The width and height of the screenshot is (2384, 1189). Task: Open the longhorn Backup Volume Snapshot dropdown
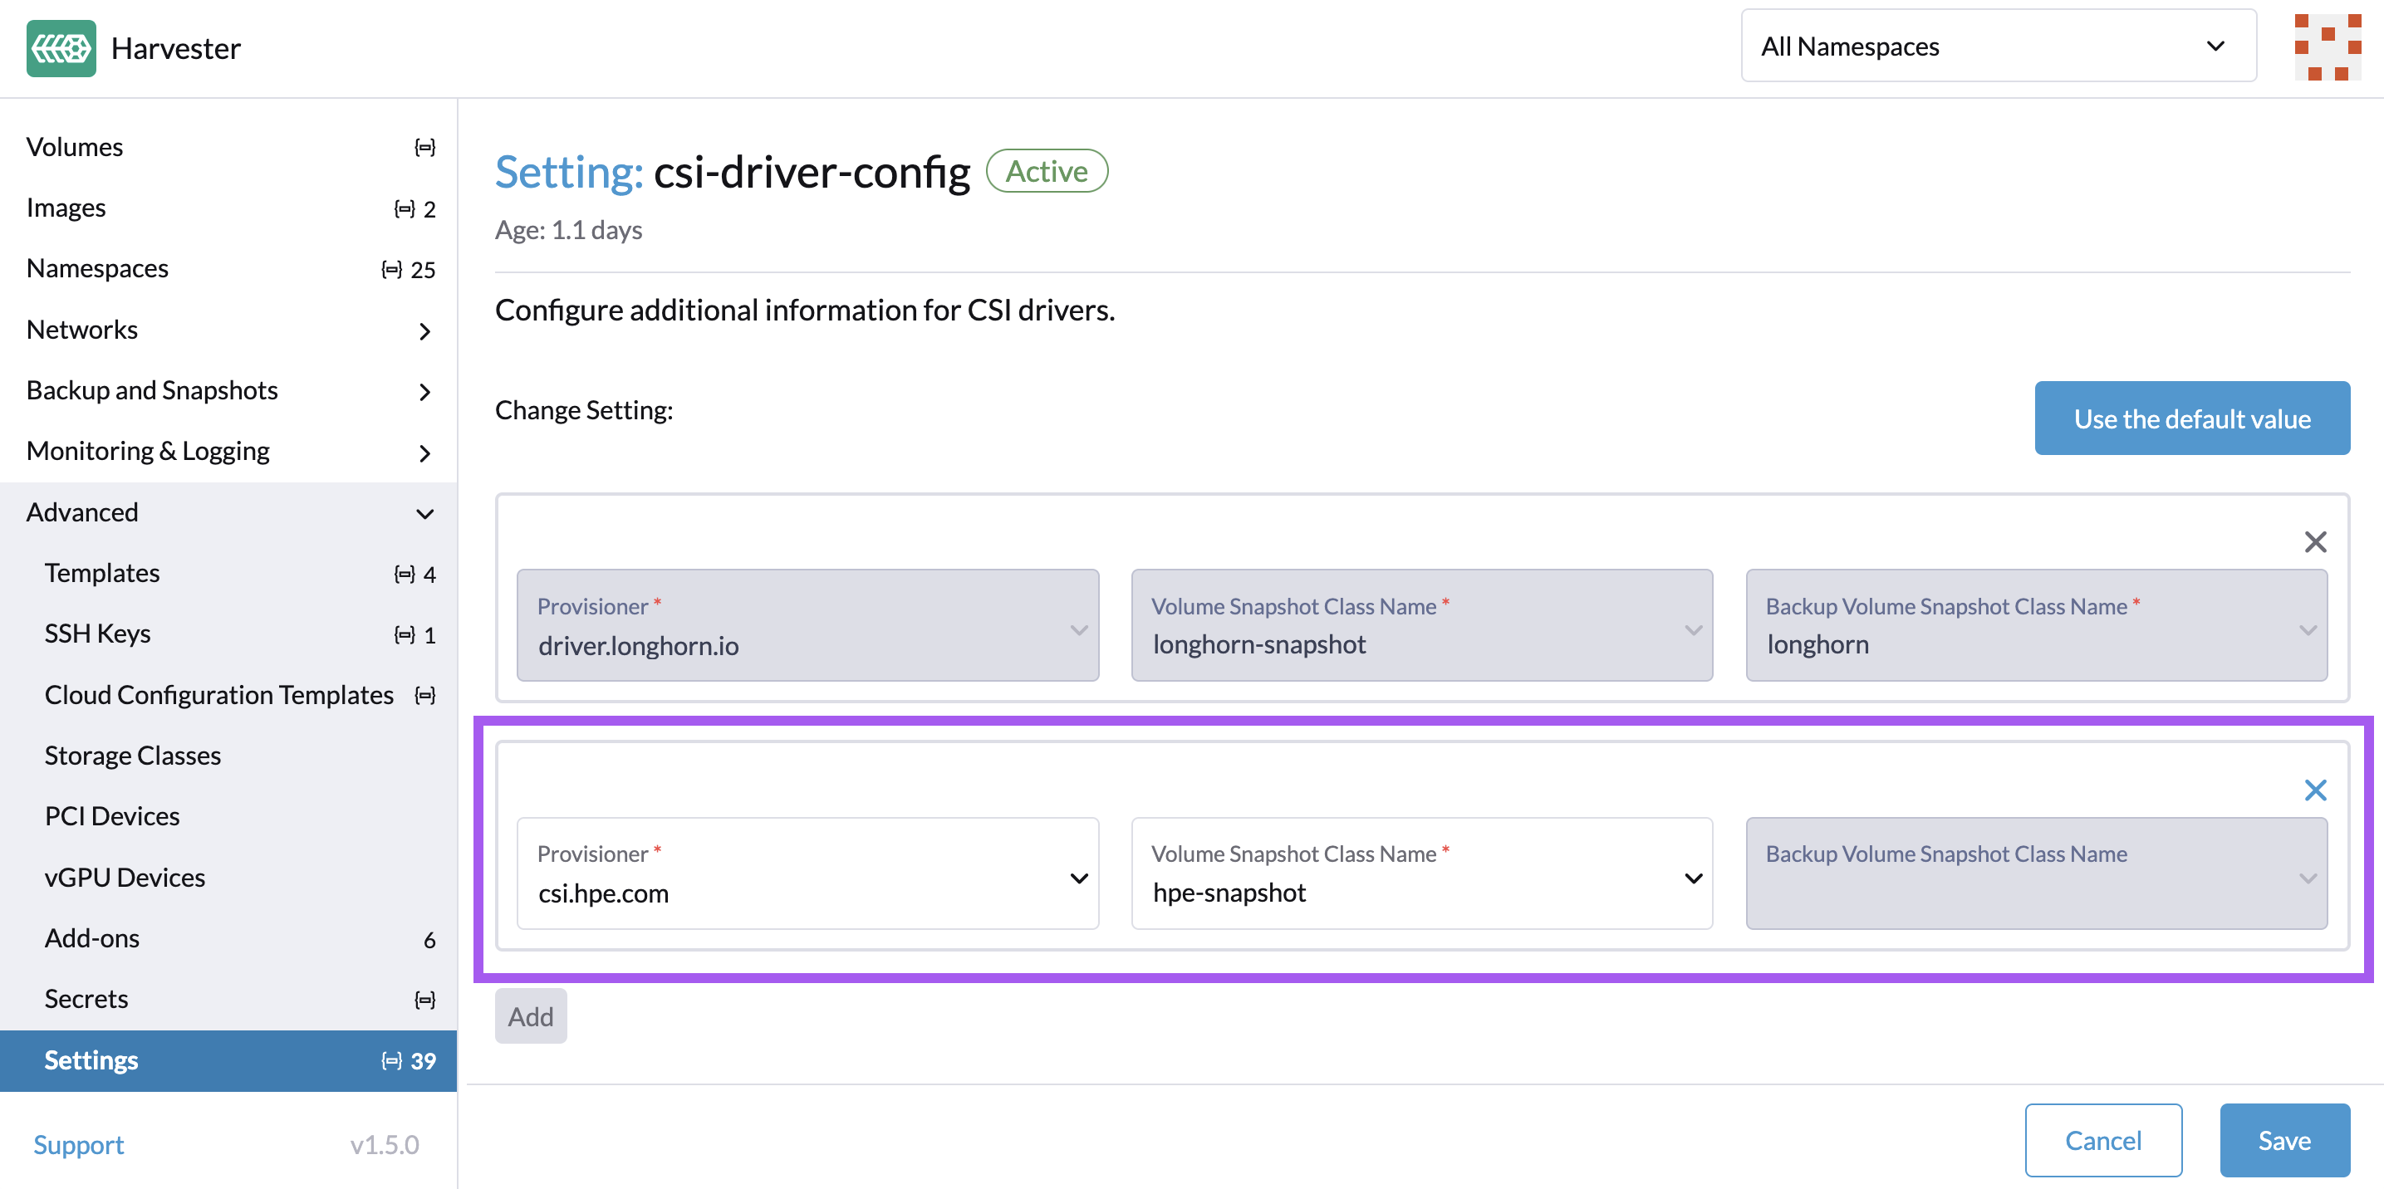click(x=2036, y=624)
